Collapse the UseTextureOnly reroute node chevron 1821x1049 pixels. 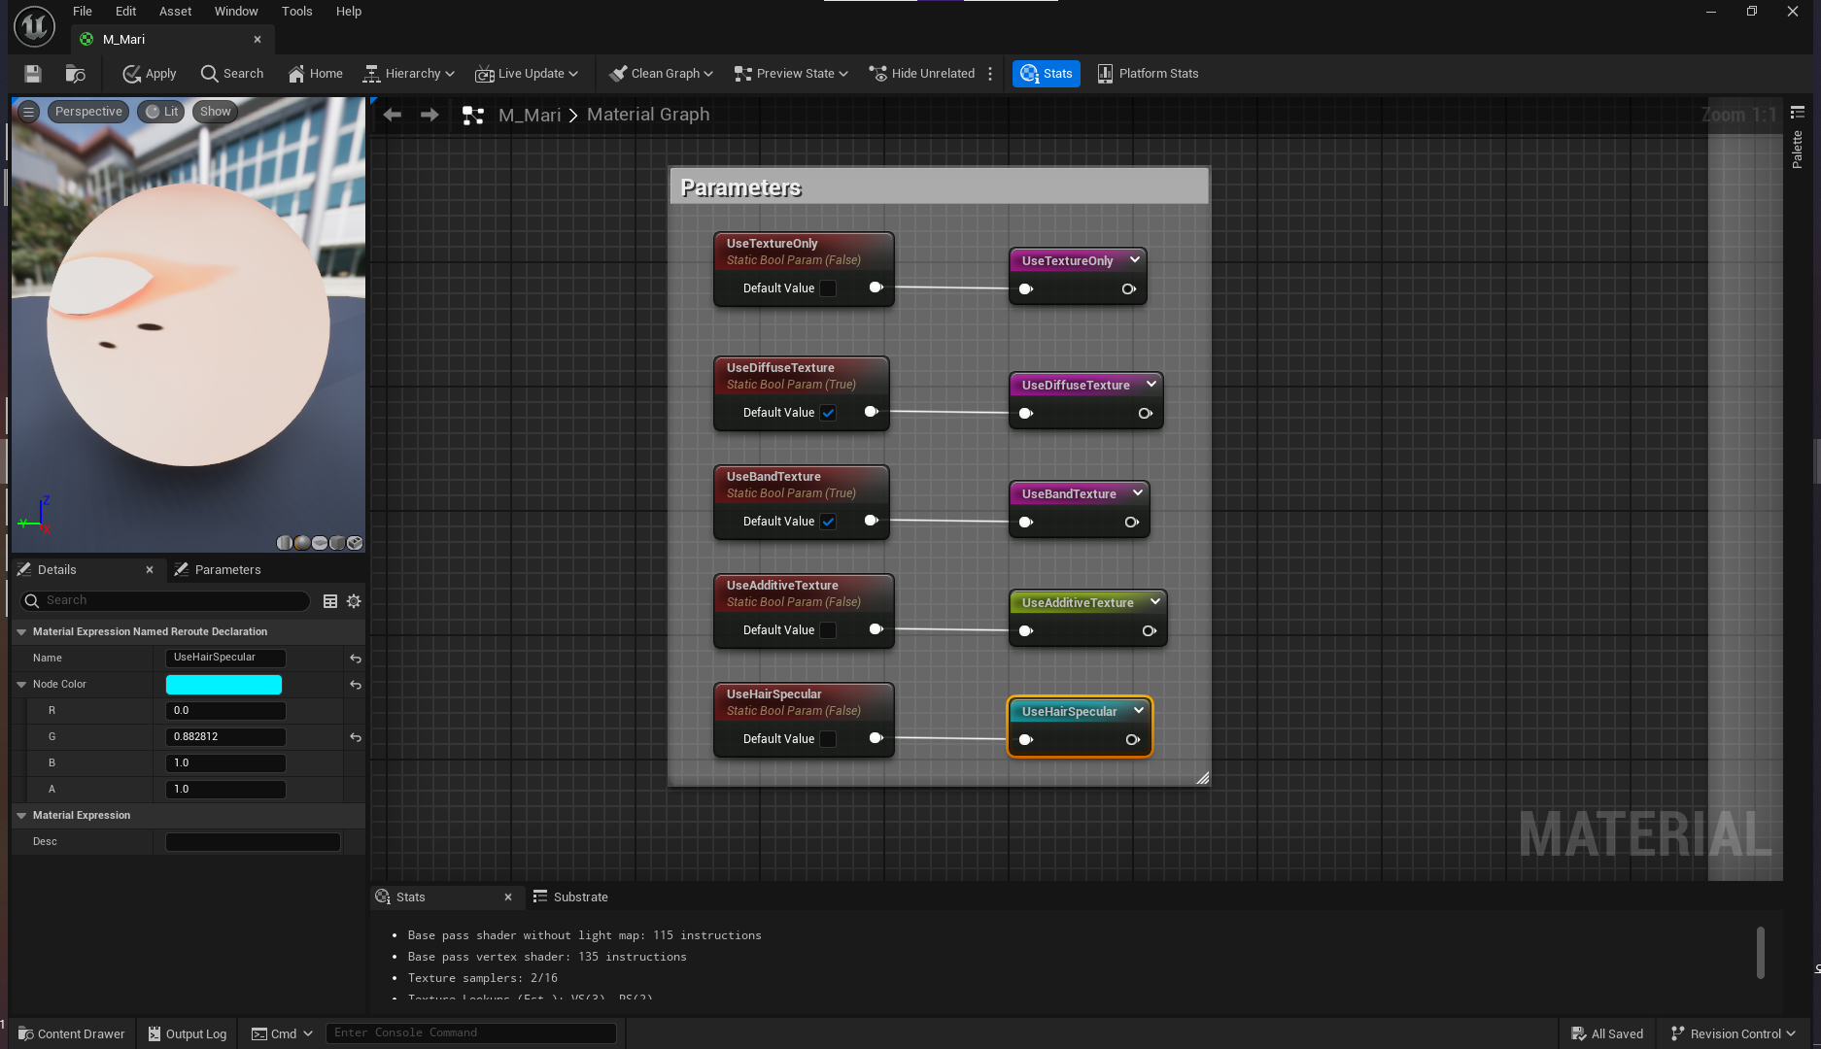tap(1134, 260)
